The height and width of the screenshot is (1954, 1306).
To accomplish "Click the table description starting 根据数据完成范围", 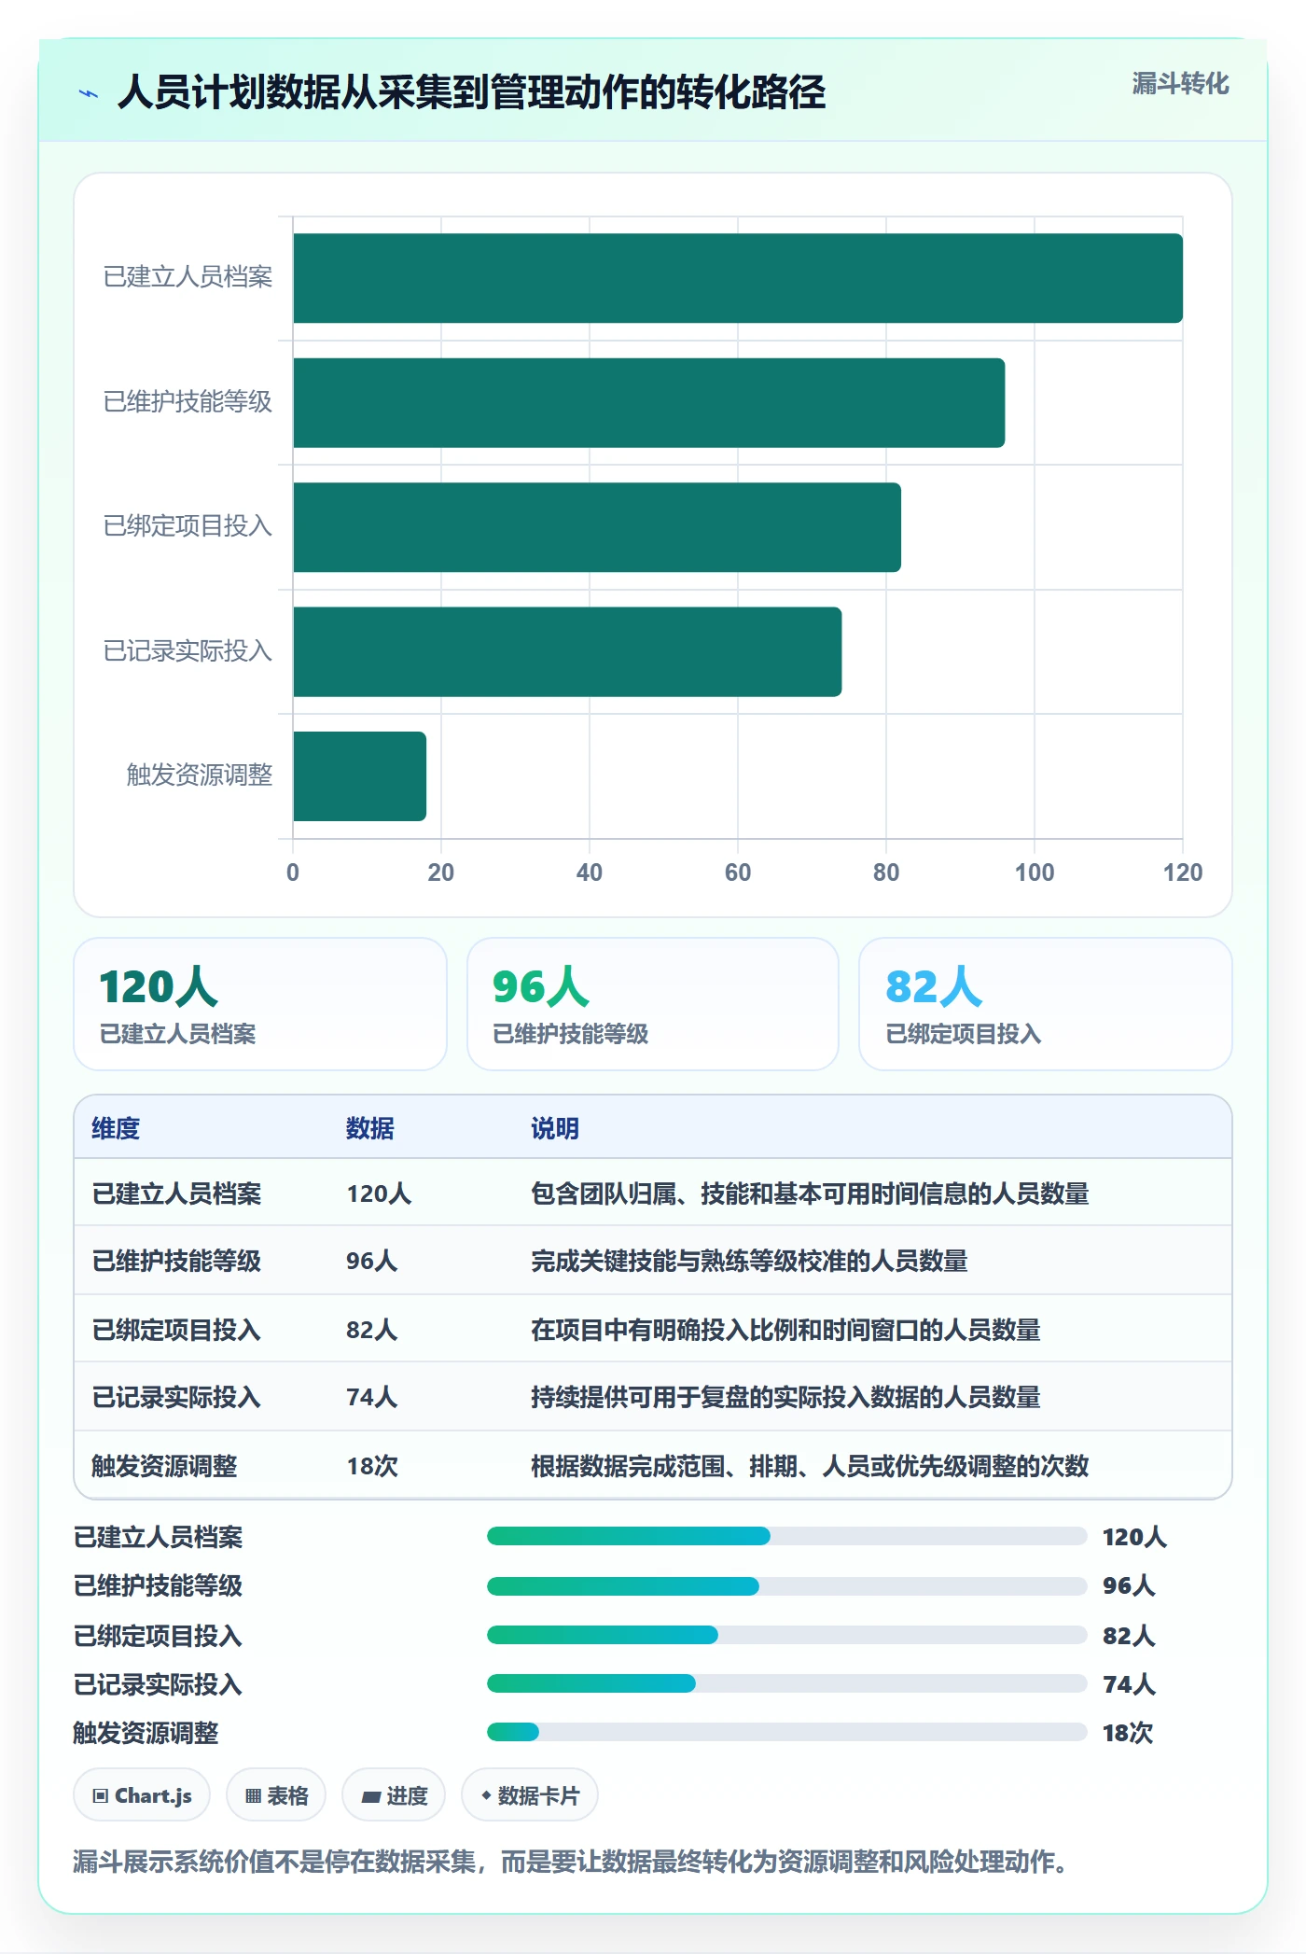I will (810, 1466).
